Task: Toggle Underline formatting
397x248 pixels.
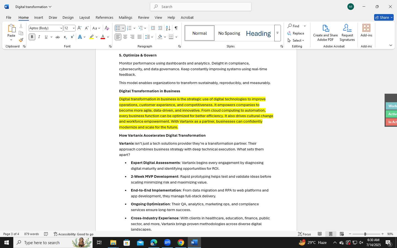Action: point(46,37)
